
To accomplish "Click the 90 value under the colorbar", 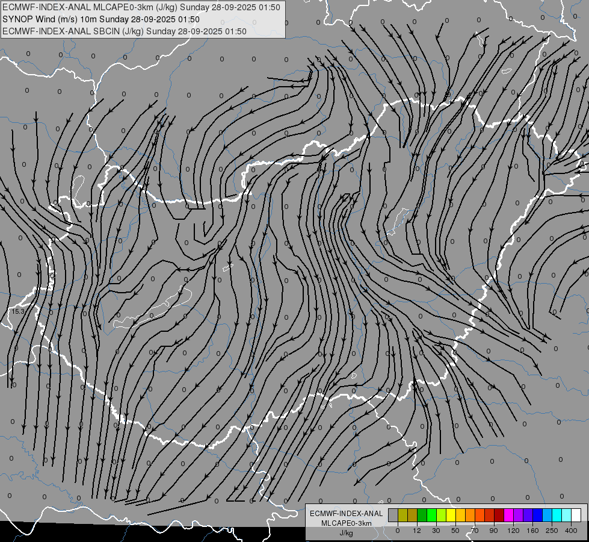I will tap(493, 531).
